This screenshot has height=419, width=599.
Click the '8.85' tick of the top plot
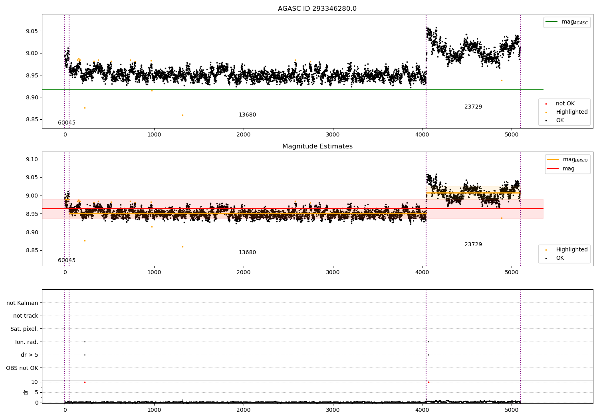pos(32,120)
